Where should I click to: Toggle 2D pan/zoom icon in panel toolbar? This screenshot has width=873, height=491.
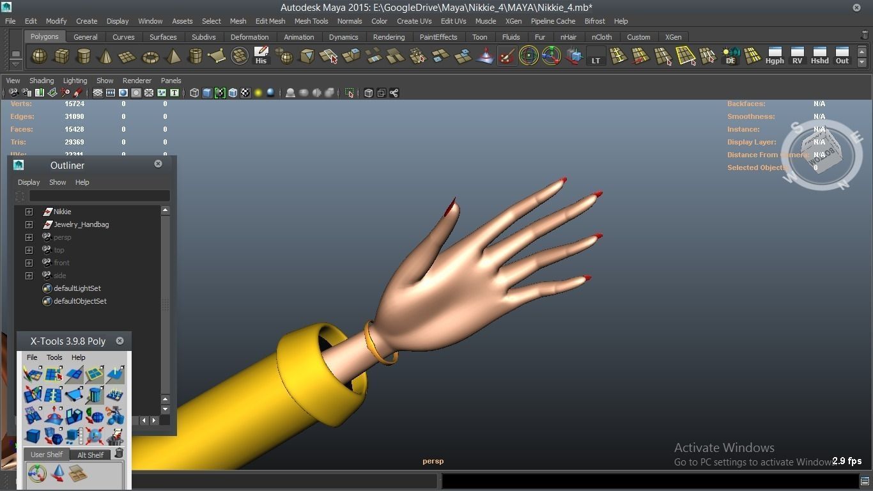[x=65, y=93]
